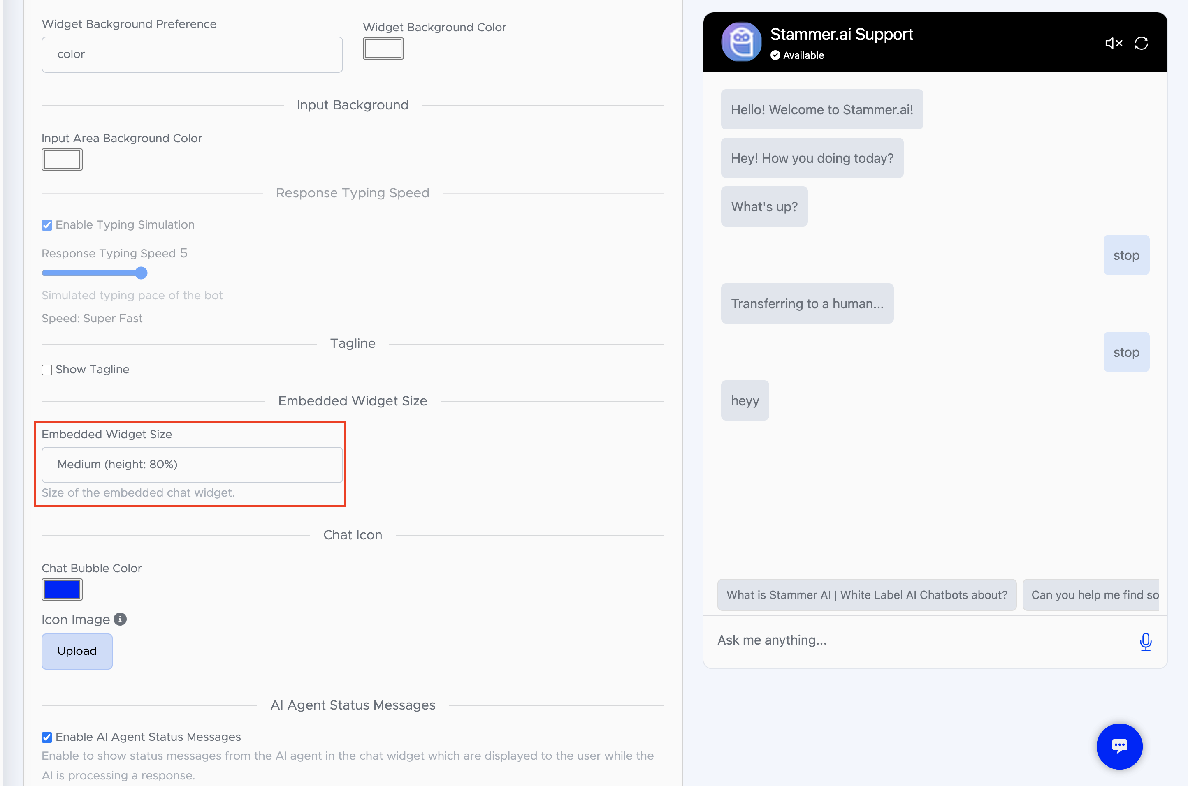The width and height of the screenshot is (1188, 786).
Task: Open the Widget Background Preference dropdown
Action: pos(192,55)
